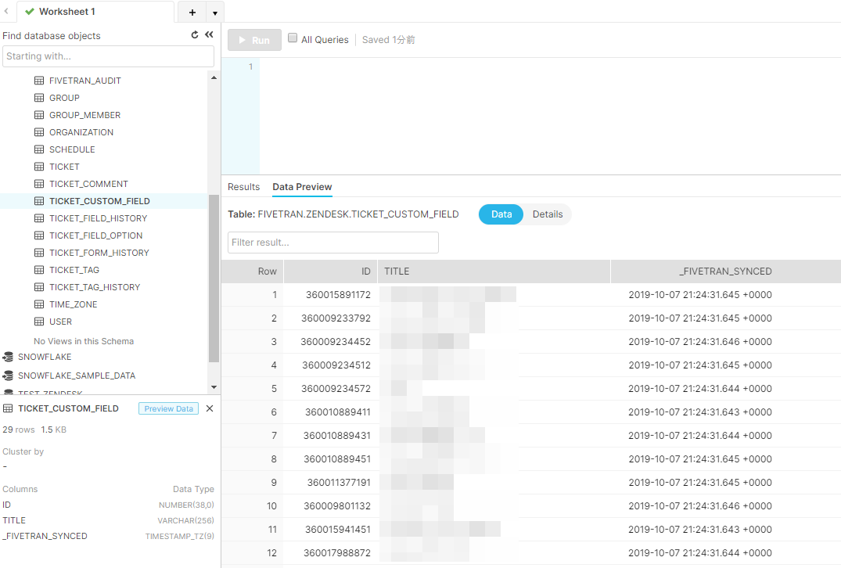Click the table icon beside ORGANIZATION
This screenshot has width=841, height=568.
tap(38, 131)
